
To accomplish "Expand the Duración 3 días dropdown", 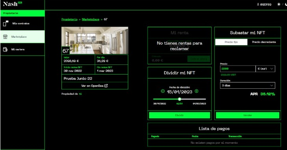I will coord(248,85).
